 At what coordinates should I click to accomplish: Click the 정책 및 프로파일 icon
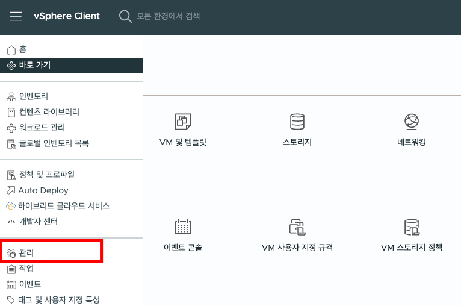11,175
